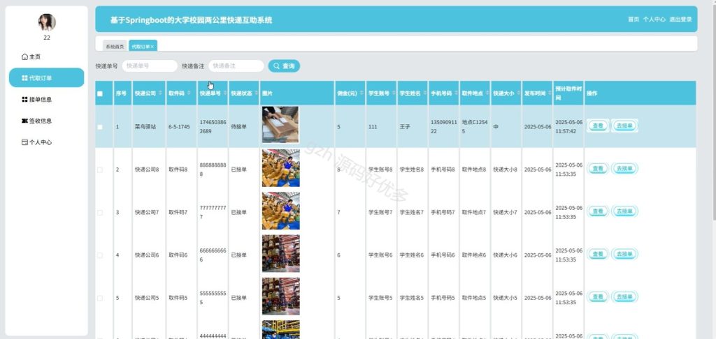Viewport: 716px width, 339px height.
Task: Switch to the 系统首页 tab
Action: [115, 47]
